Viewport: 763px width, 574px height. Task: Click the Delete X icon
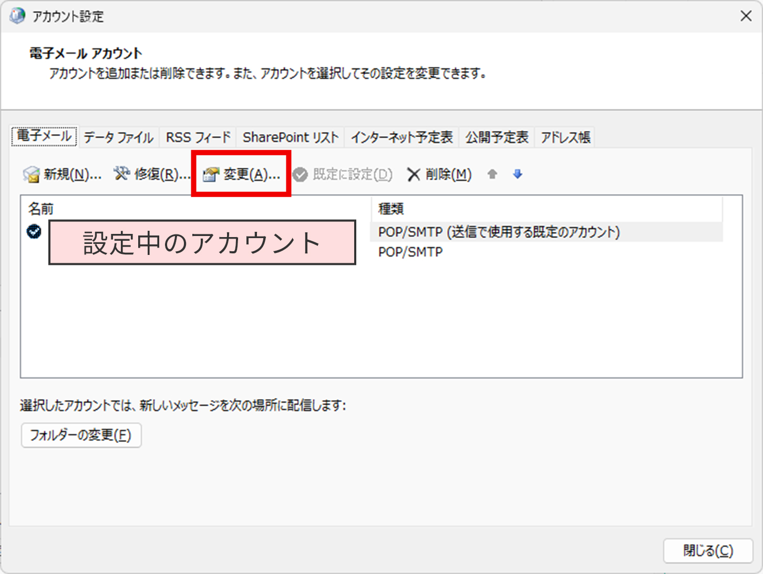point(414,175)
